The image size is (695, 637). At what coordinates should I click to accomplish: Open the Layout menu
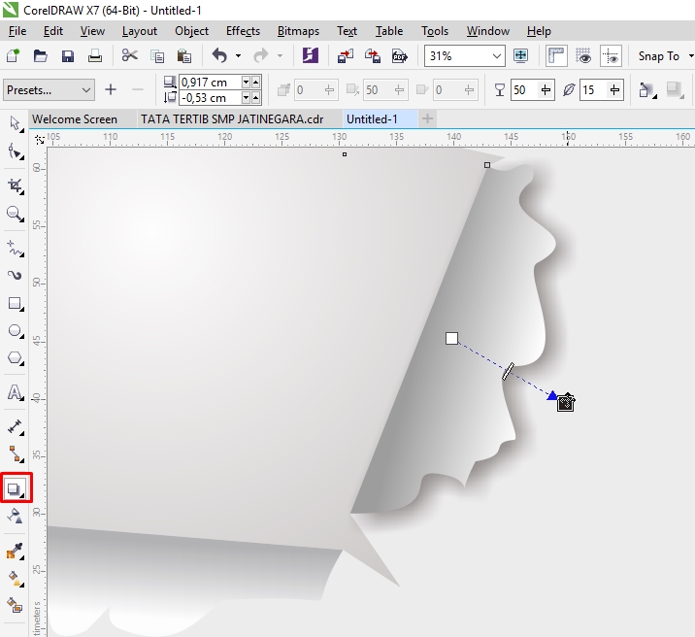click(140, 31)
